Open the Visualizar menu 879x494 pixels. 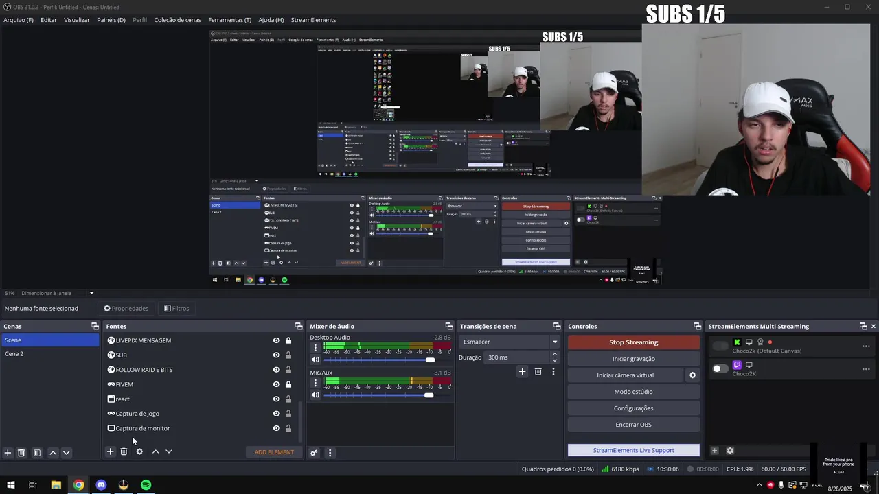click(77, 20)
